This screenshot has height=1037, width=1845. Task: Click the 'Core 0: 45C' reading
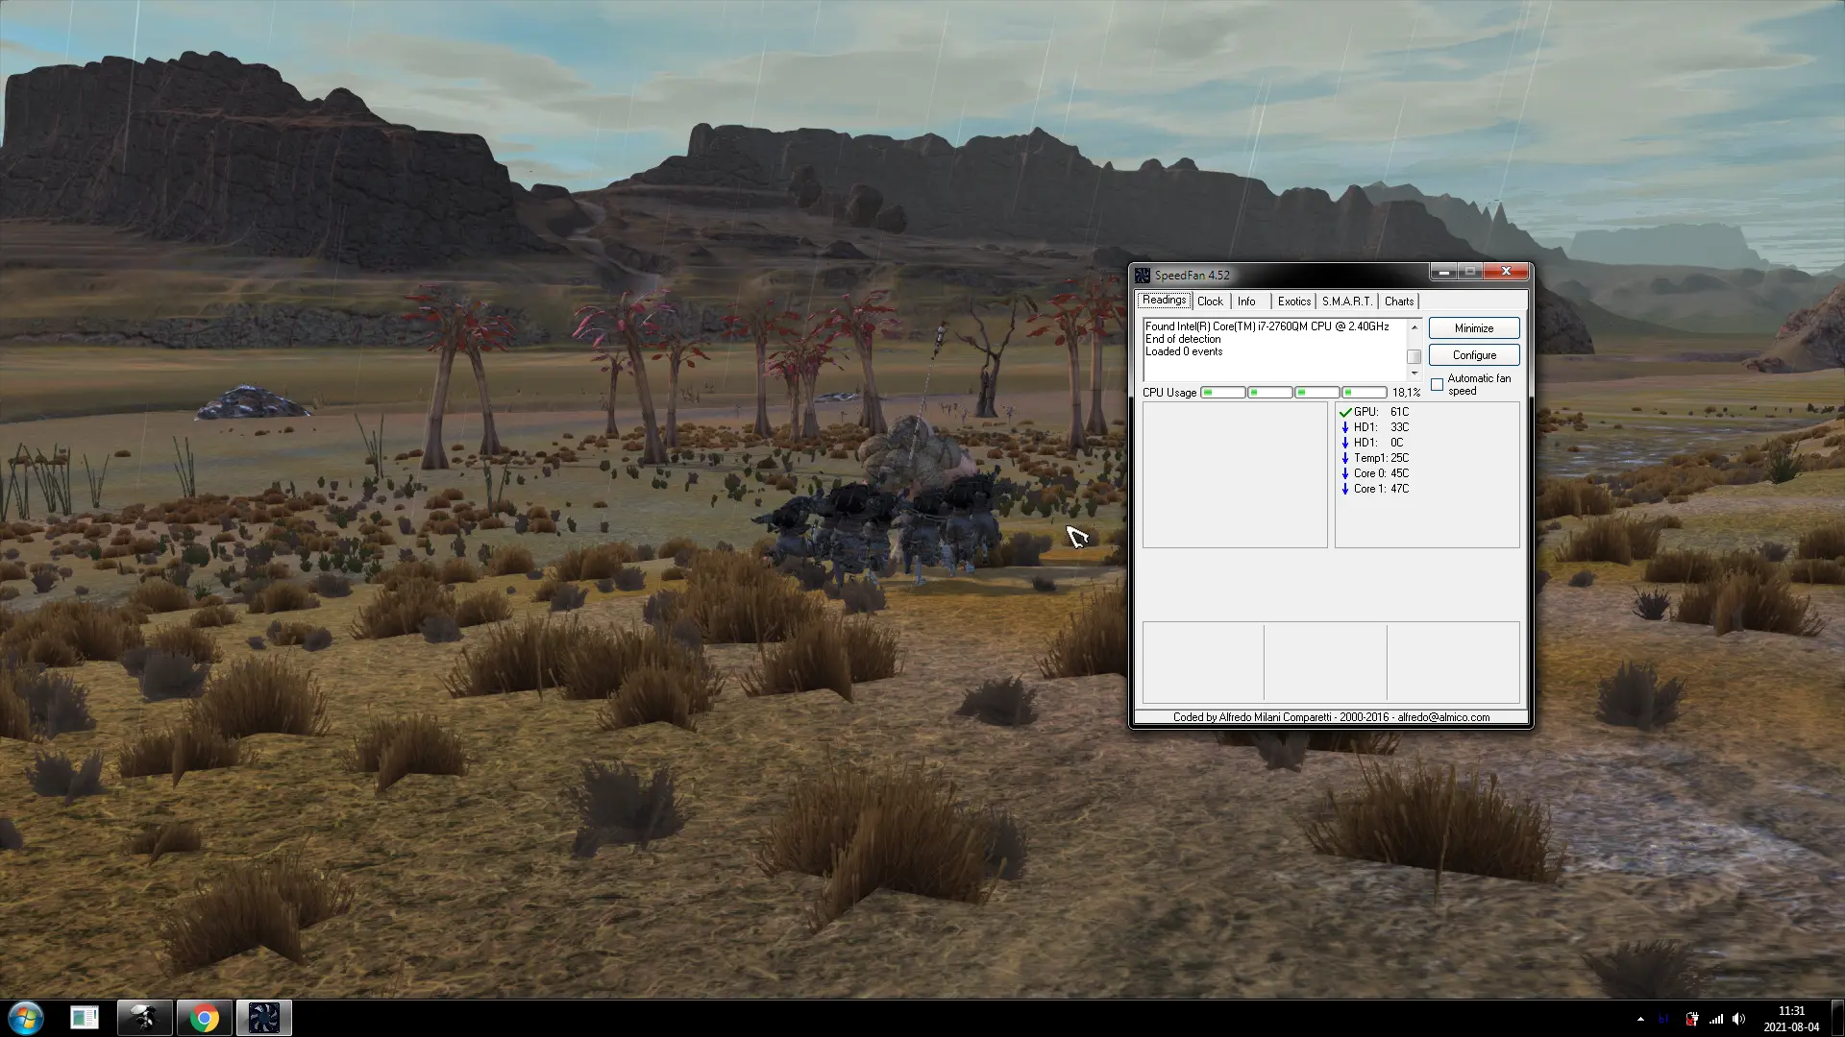coord(1381,473)
